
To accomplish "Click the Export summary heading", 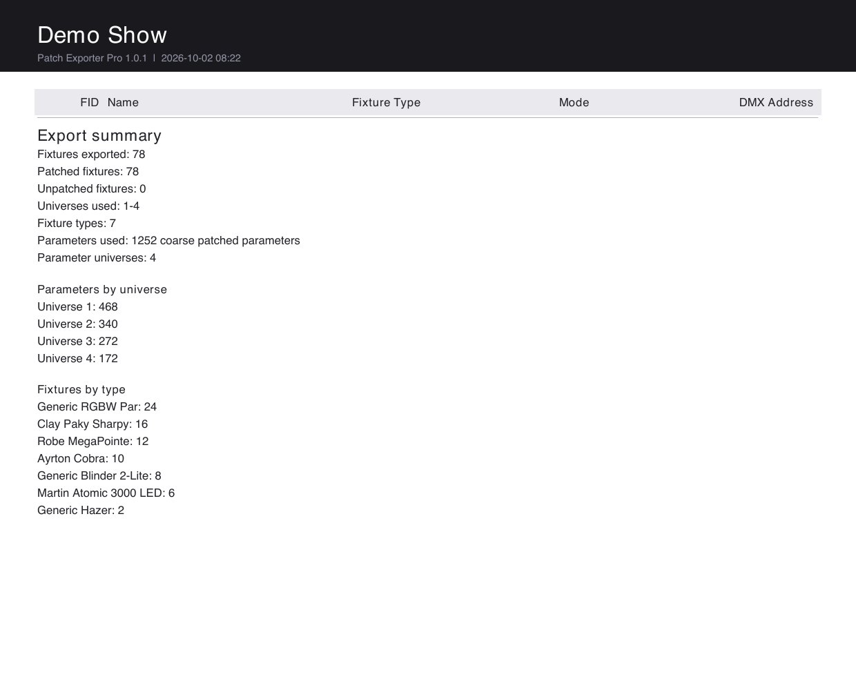I will click(x=99, y=135).
